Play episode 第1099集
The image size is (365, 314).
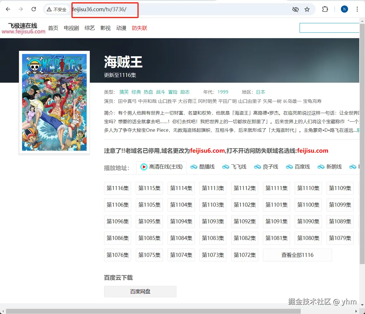pos(340,205)
